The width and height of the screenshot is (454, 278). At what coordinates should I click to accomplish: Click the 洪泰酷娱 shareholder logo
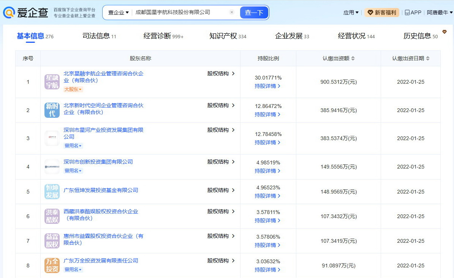click(x=52, y=216)
